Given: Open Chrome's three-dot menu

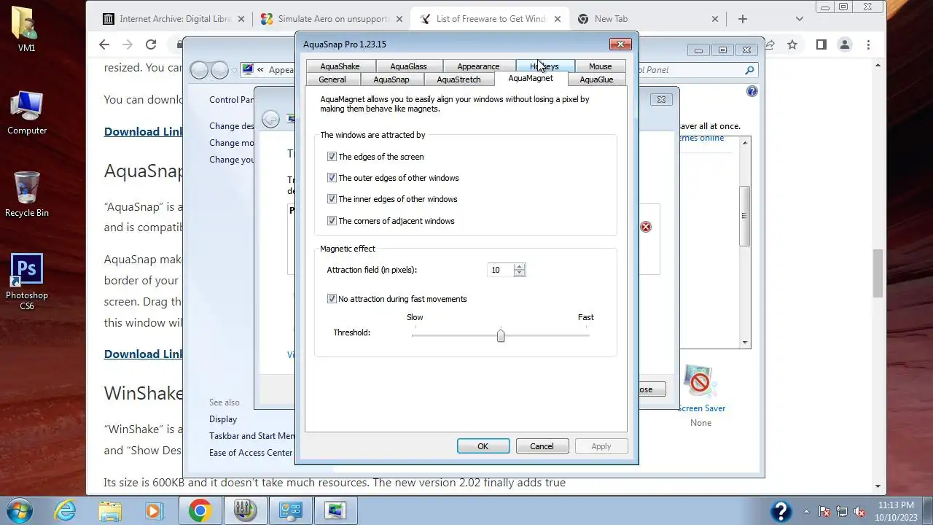Looking at the screenshot, I should [x=868, y=44].
